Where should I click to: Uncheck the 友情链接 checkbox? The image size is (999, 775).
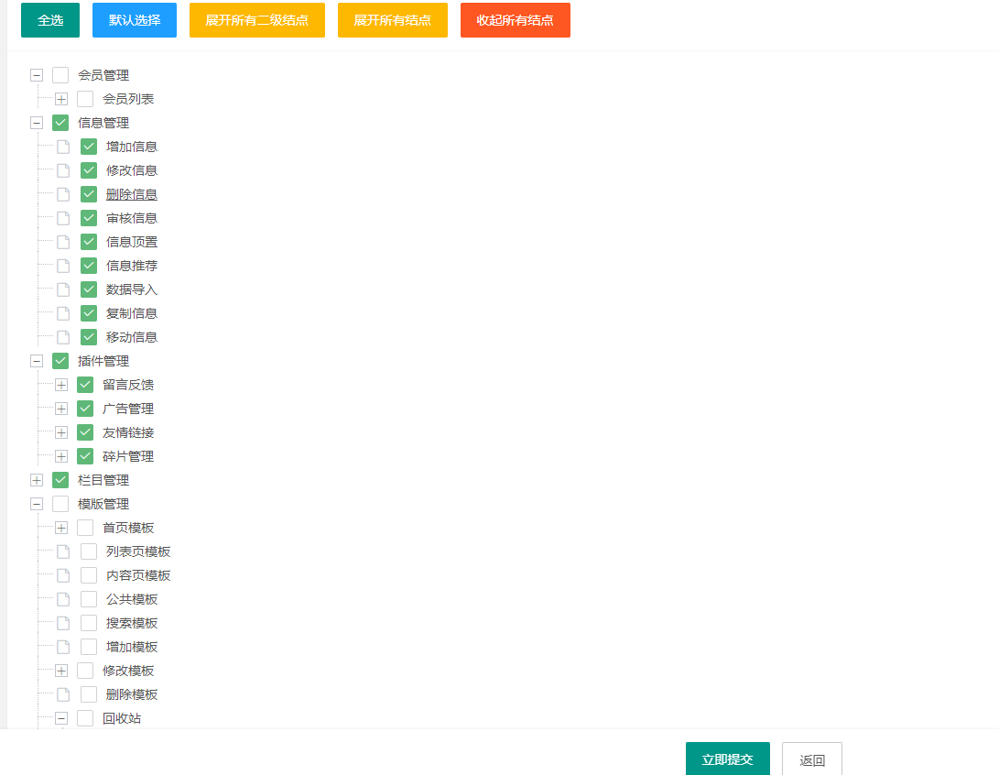(85, 432)
